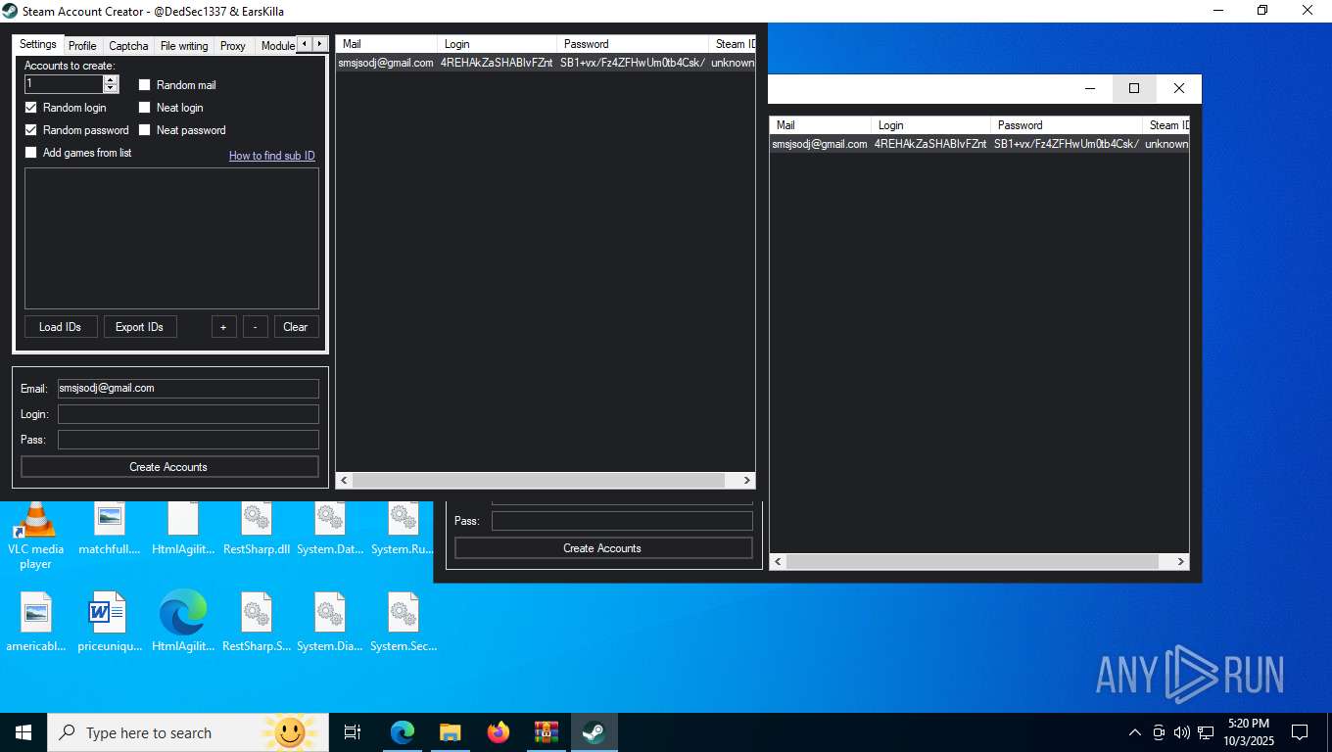Click the Accounts to create number box
The image size is (1332, 752).
[64, 84]
